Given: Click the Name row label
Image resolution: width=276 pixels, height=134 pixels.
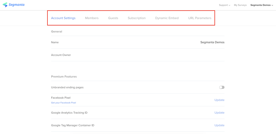Looking at the screenshot, I should (x=55, y=42).
